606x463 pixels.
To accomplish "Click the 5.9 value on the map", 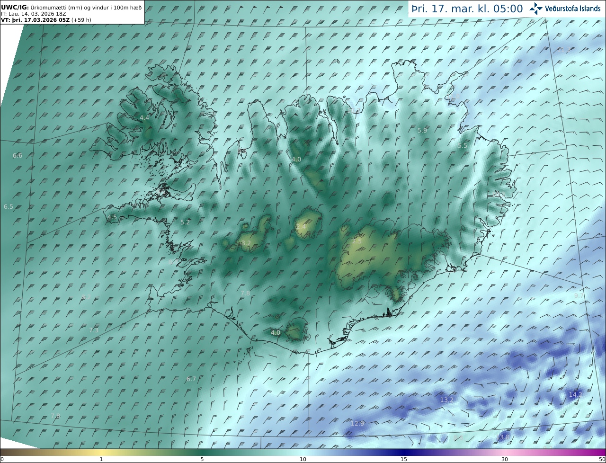I will tap(422, 130).
